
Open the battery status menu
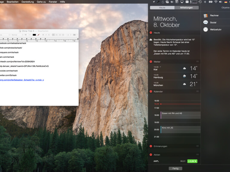click(211, 2)
